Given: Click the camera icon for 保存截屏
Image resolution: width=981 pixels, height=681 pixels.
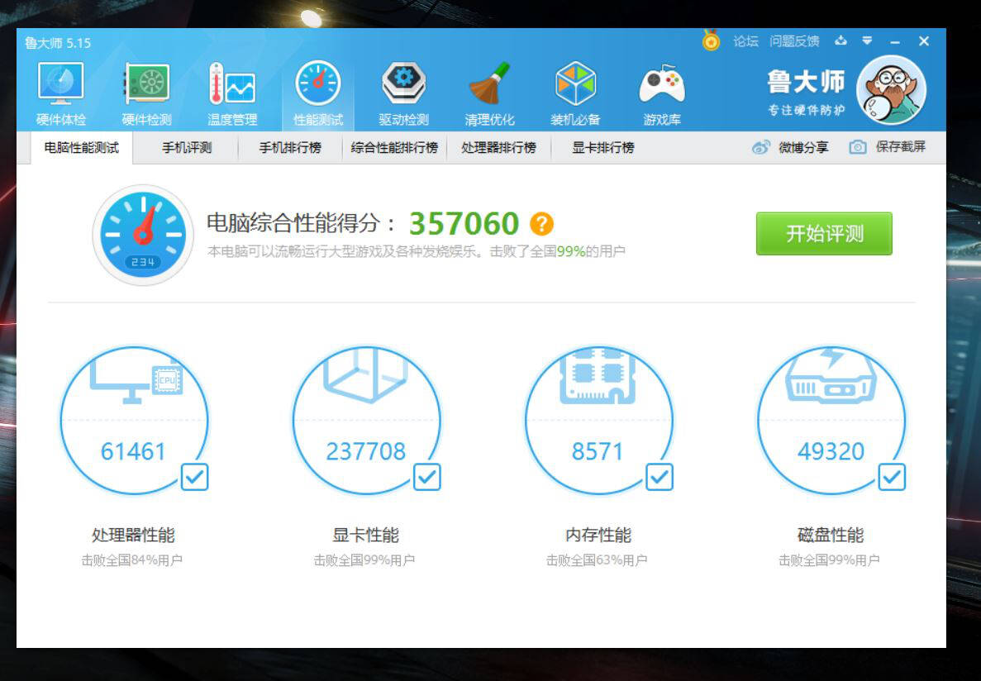Looking at the screenshot, I should 858,148.
